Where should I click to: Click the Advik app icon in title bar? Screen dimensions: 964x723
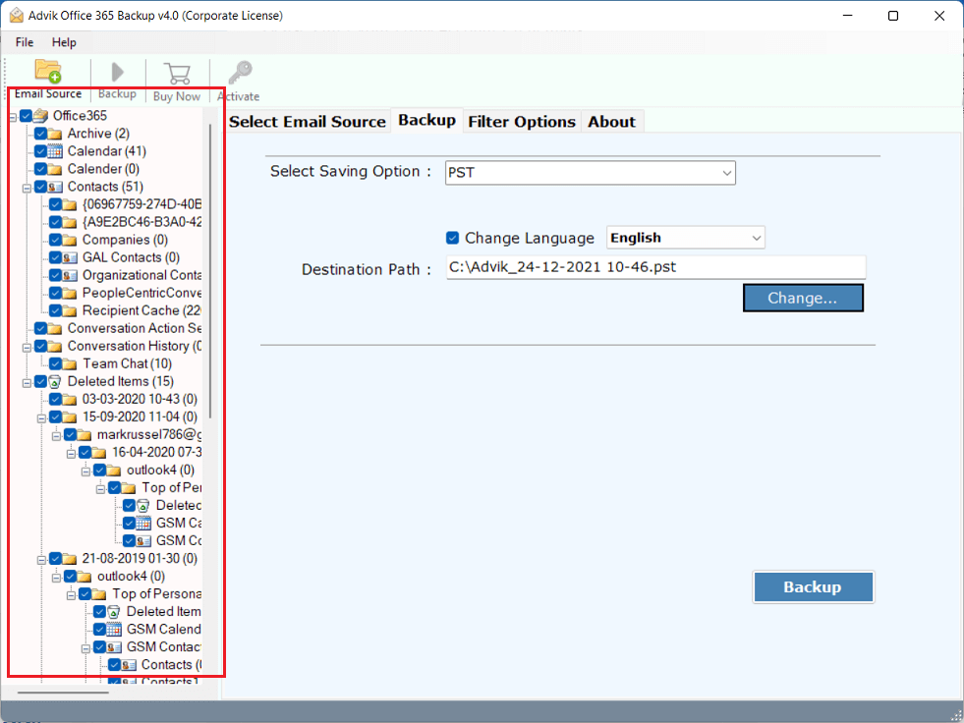[x=16, y=16]
